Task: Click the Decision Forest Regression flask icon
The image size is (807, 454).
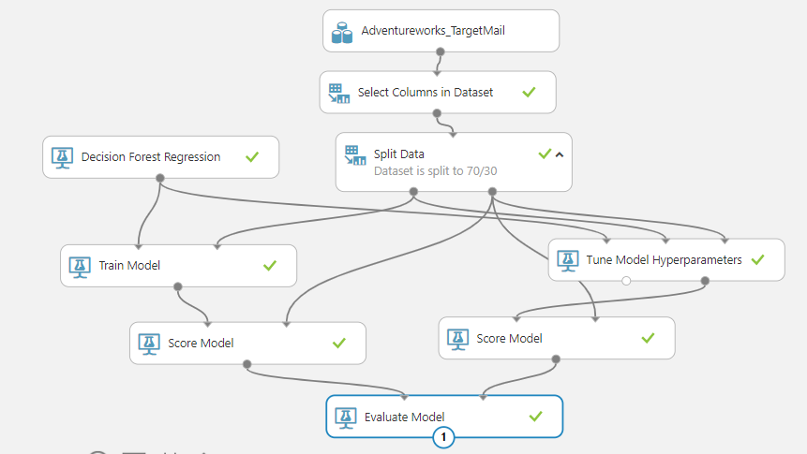Action: coord(63,157)
